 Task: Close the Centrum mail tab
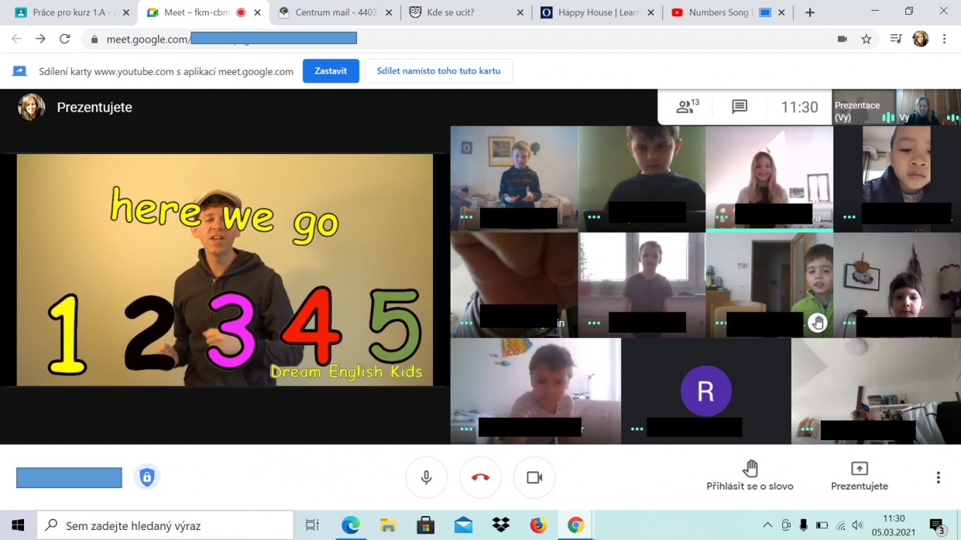(388, 12)
